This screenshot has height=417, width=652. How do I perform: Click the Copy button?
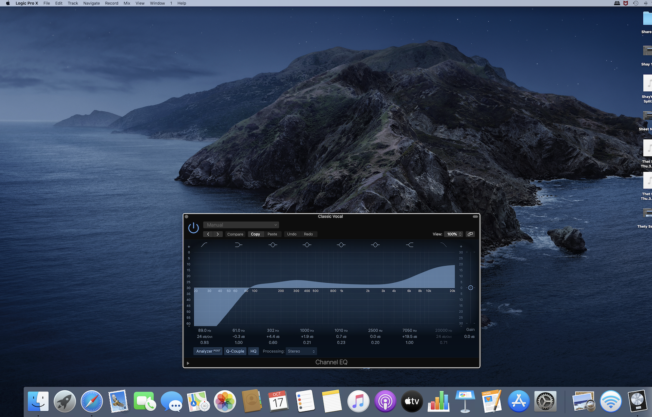pos(256,234)
